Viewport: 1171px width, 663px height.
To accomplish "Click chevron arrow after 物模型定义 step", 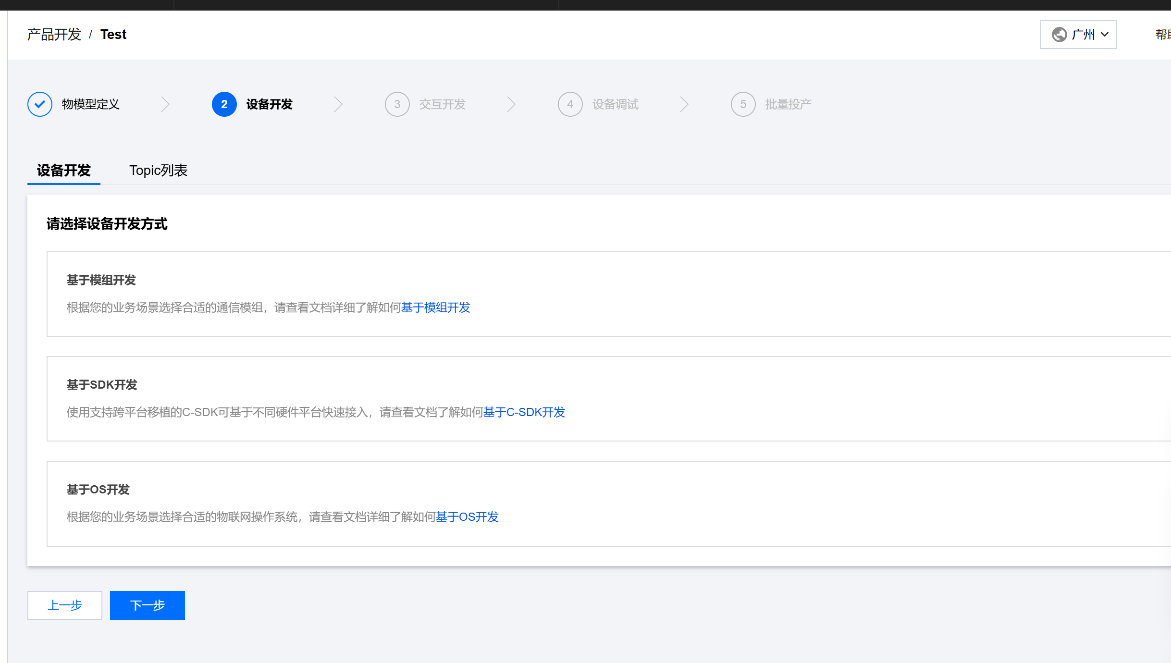I will click(165, 104).
